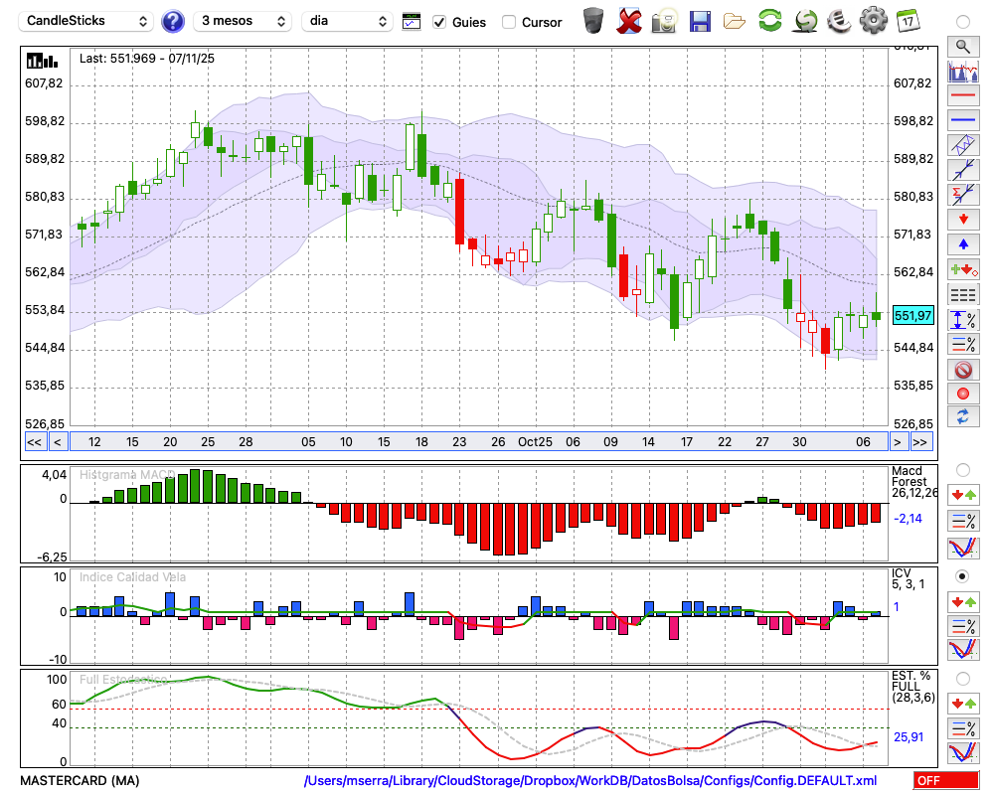Click the Config.DEFAULT.xml file path link
The width and height of the screenshot is (994, 795).
(590, 780)
